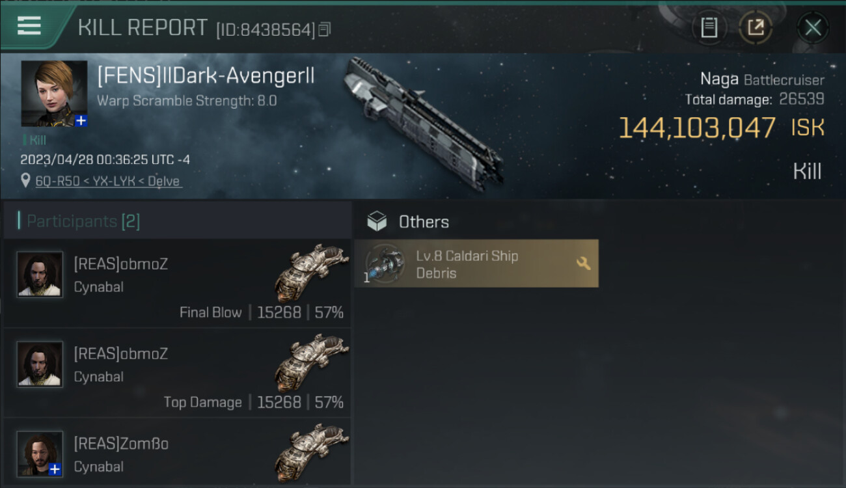
Task: Copy the kill report ID icon
Action: tap(325, 29)
